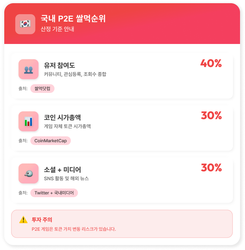Open the CoinMarketCap source tag

click(50, 141)
